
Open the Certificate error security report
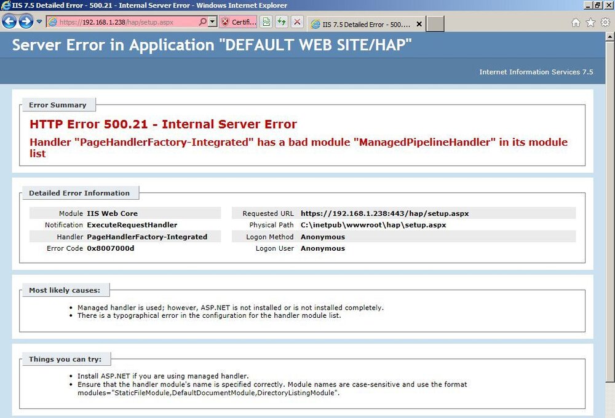[x=238, y=22]
